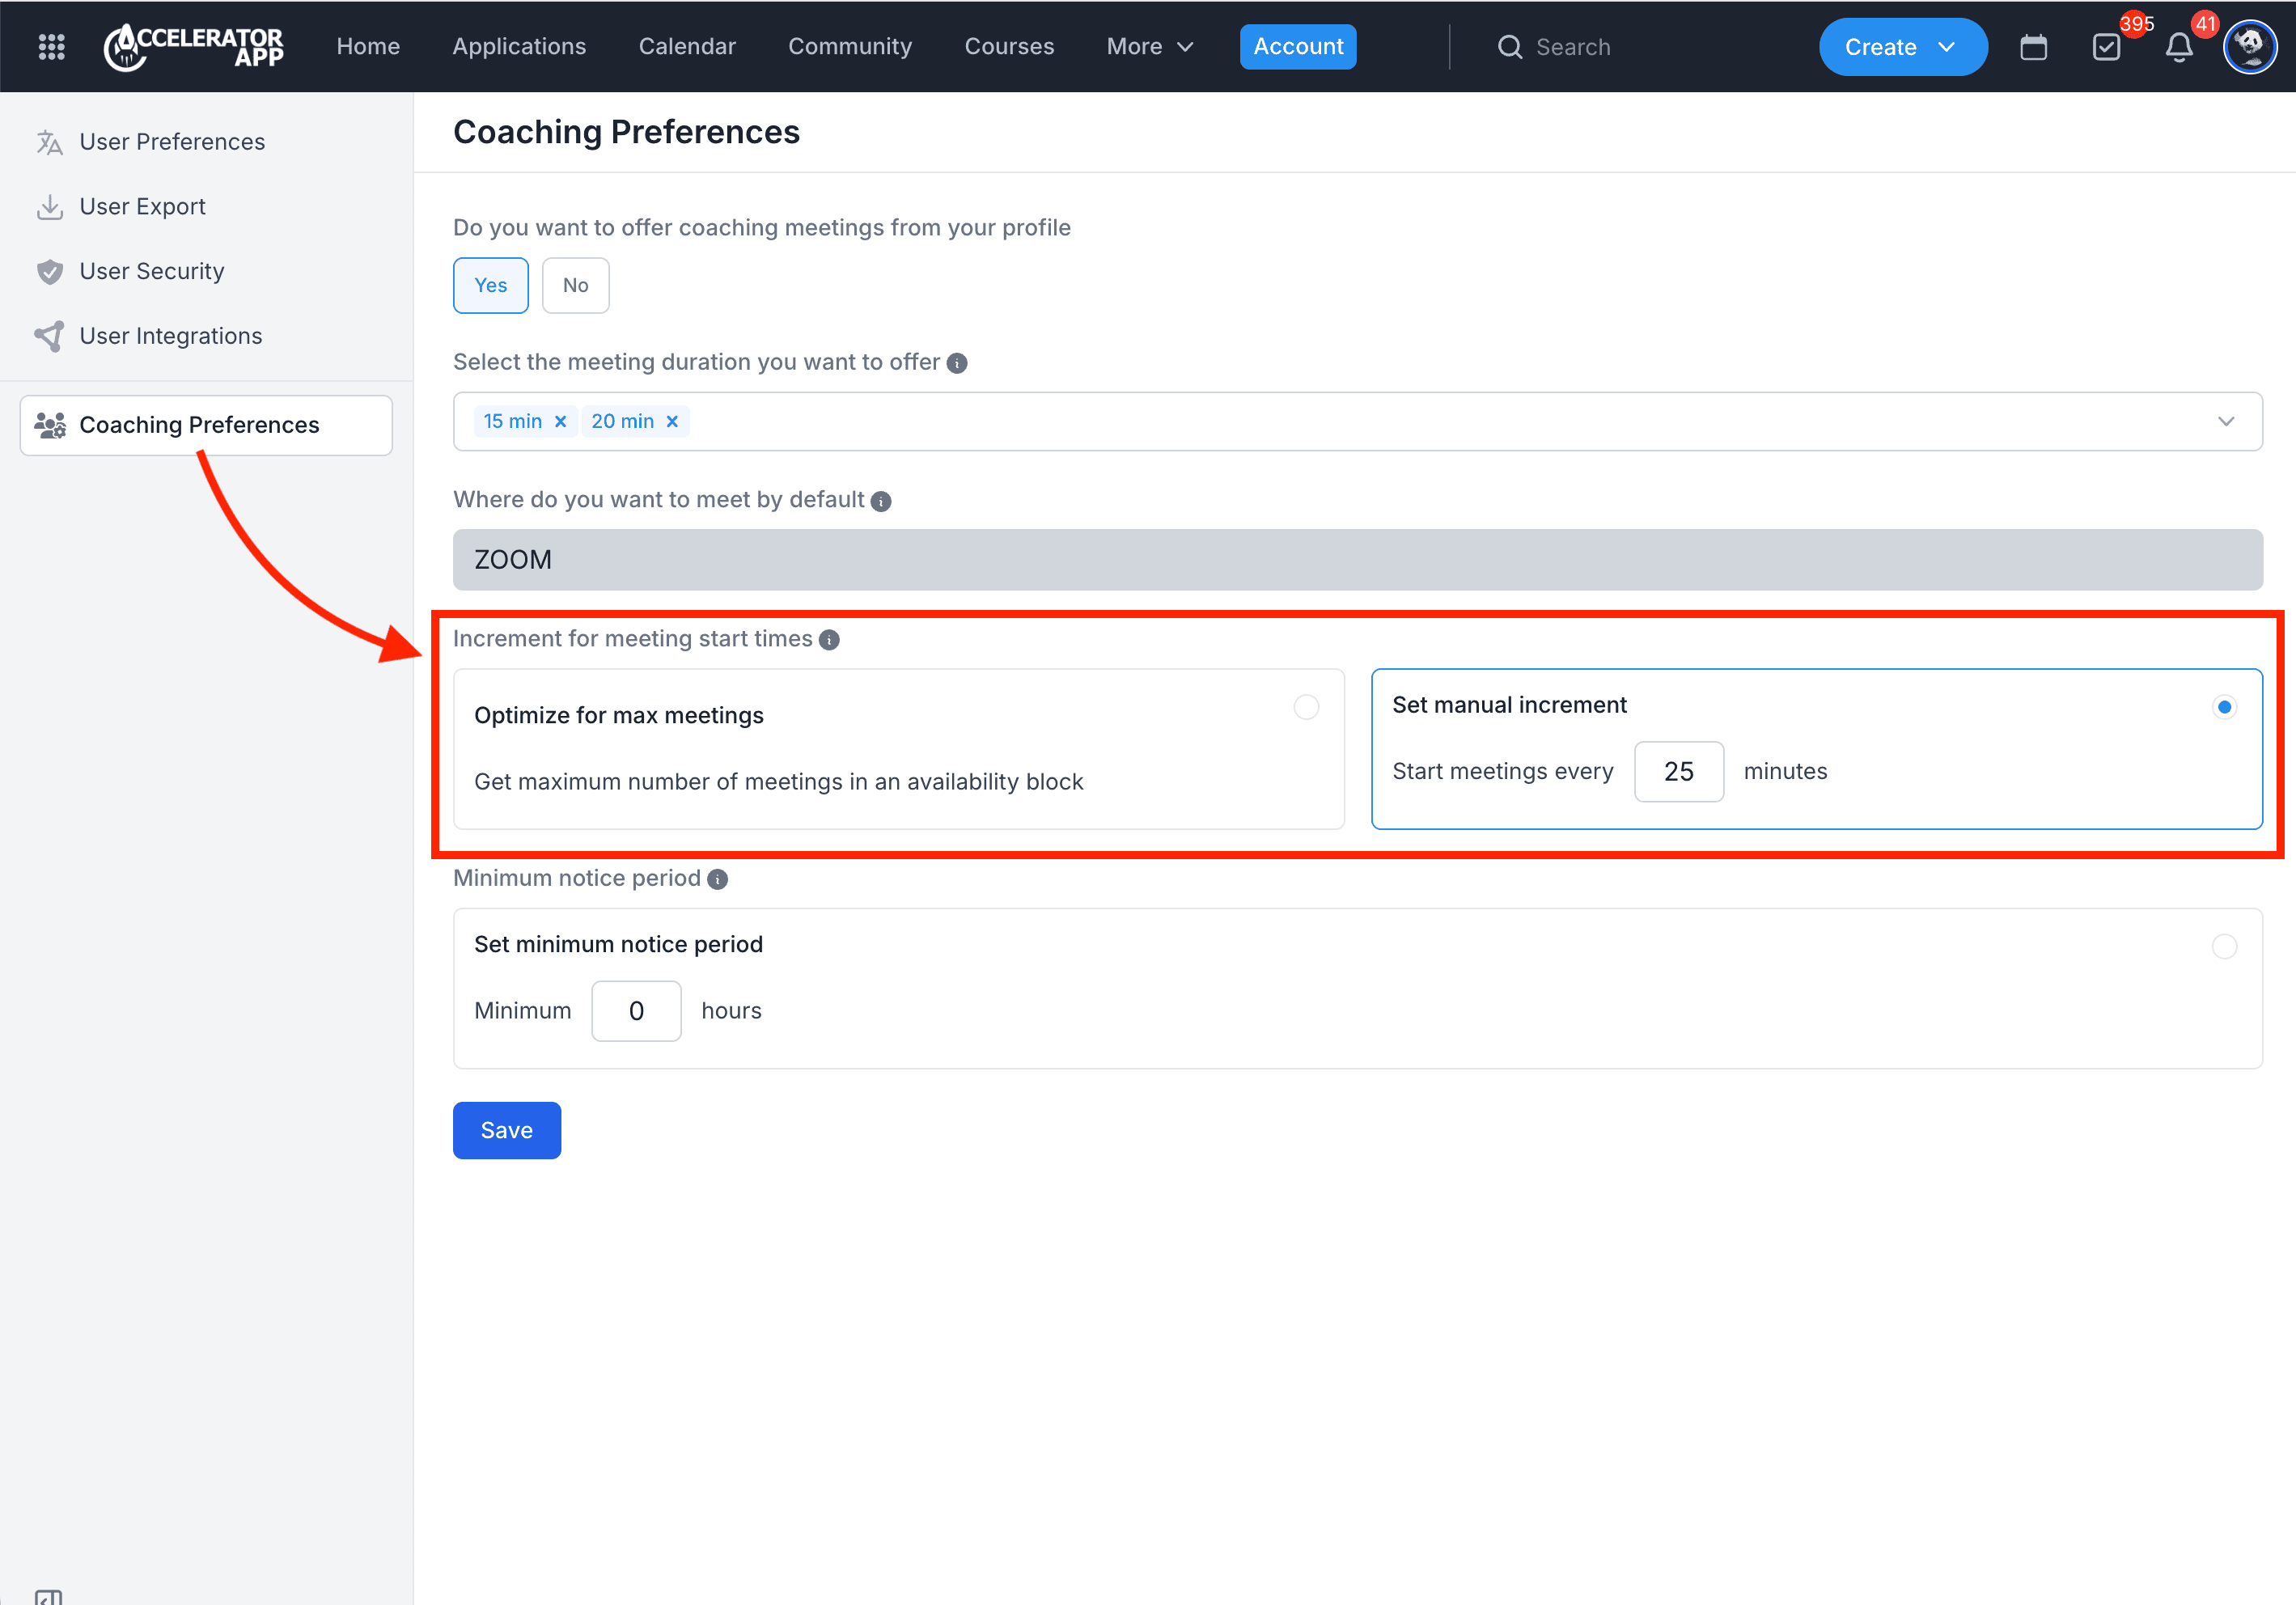This screenshot has height=1605, width=2296.
Task: Click info icon beside meeting duration label
Action: [x=957, y=363]
